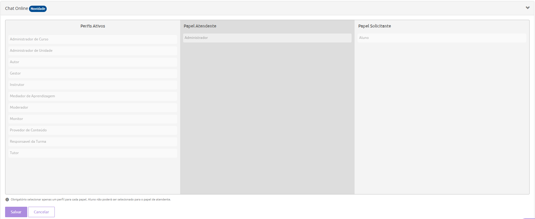Pick the Monitor profile item

tap(92, 119)
